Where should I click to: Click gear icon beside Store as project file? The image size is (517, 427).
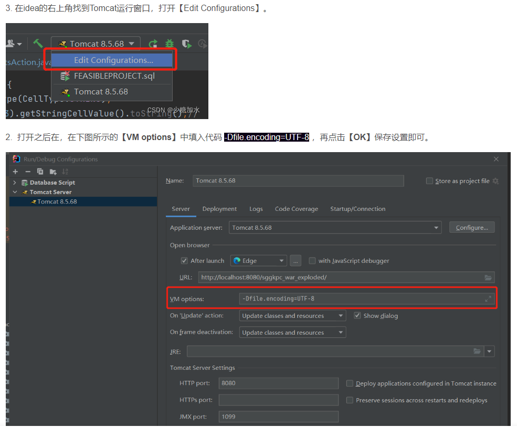pos(495,181)
